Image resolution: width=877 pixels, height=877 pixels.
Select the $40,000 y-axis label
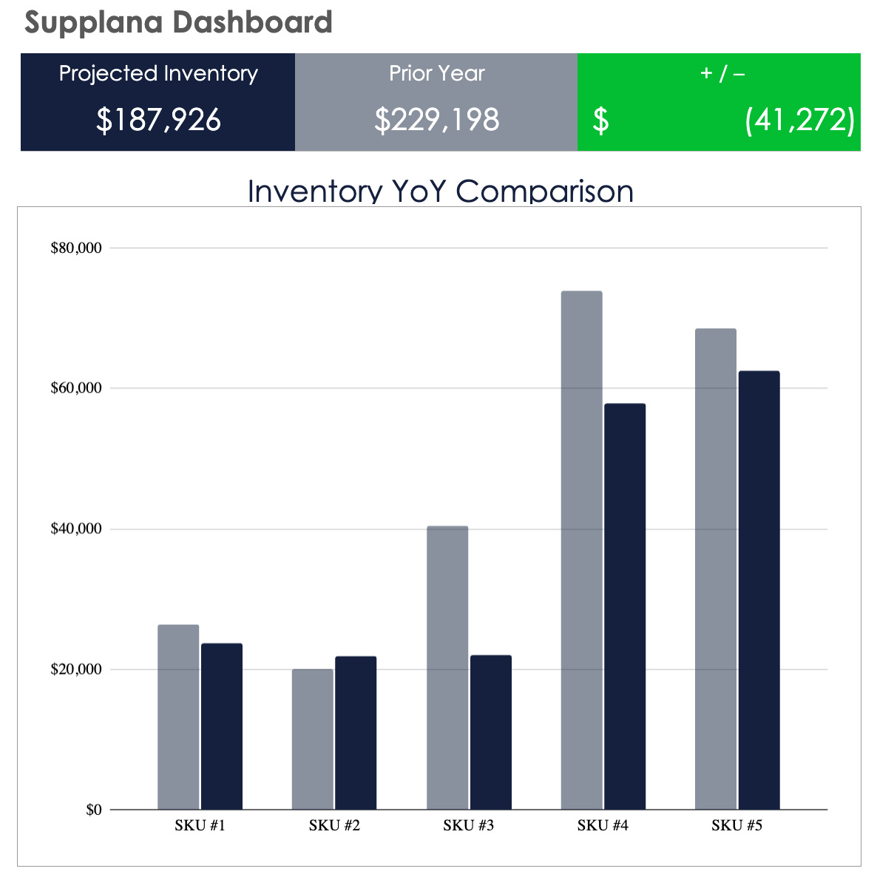75,529
